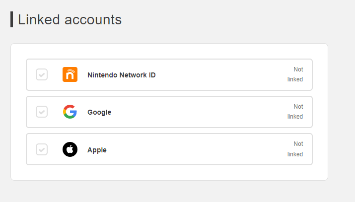Click the Apple logo icon
Viewport: 355px width, 202px height.
pyautogui.click(x=70, y=149)
